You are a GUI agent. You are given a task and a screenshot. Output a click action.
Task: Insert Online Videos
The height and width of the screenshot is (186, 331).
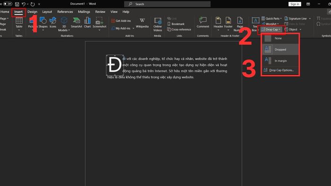point(157,24)
